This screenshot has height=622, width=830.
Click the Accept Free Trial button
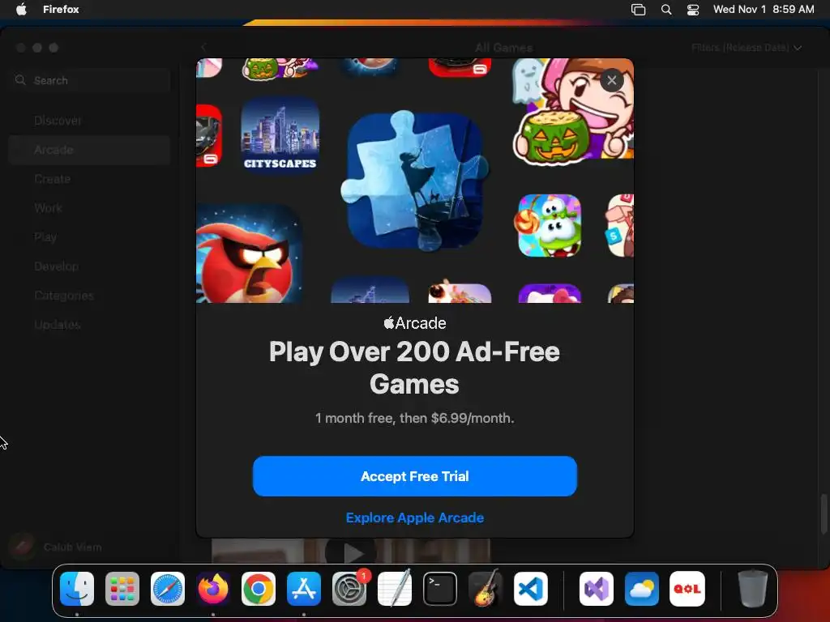tap(414, 476)
